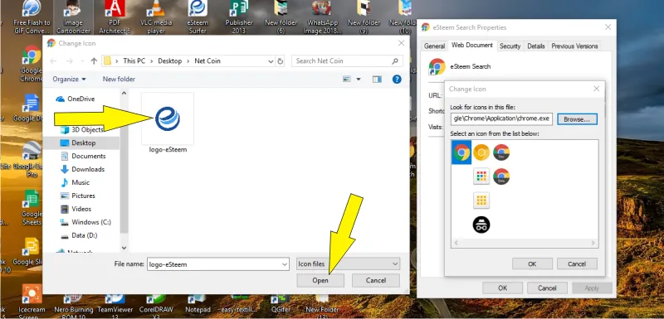Switch to the Web Document tab
Image resolution: width=664 pixels, height=319 pixels.
click(472, 46)
